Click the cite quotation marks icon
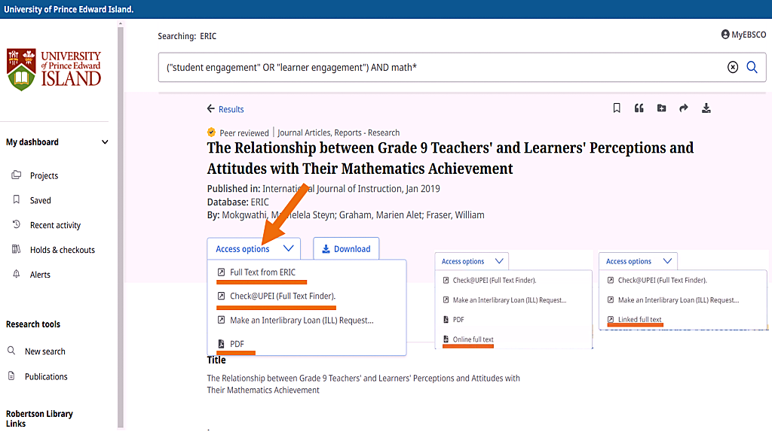 point(639,108)
